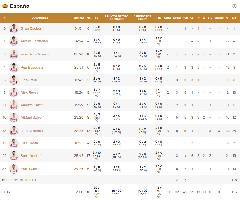This screenshot has width=240, height=200.
Task: Go to Oriol Pauli's profile
Action: [x=29, y=80]
